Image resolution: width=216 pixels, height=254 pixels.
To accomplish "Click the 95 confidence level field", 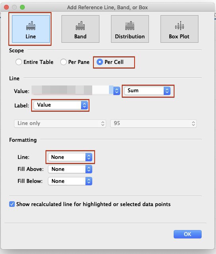I will point(153,123).
